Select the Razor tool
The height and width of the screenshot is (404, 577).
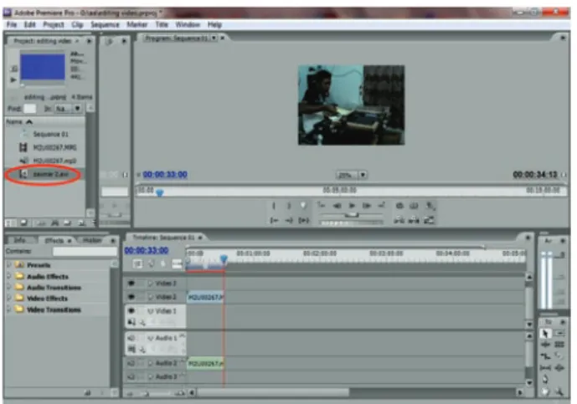(x=559, y=355)
